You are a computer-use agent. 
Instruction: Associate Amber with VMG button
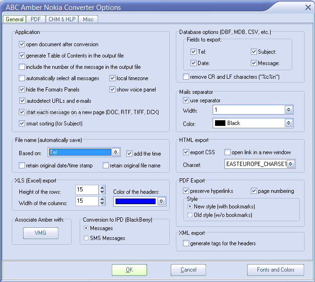point(41,233)
